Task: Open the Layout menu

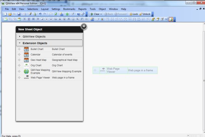Action: [45, 9]
